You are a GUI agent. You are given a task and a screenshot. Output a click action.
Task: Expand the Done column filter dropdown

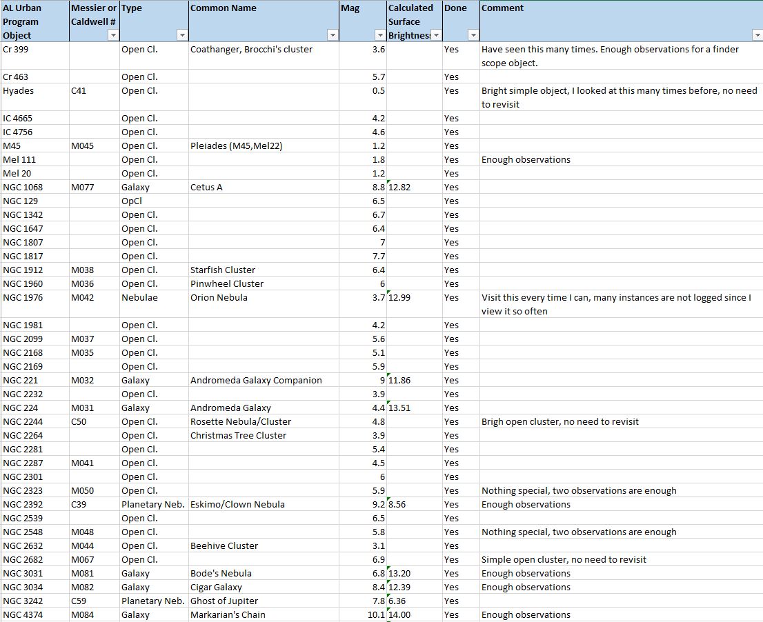pyautogui.click(x=473, y=35)
